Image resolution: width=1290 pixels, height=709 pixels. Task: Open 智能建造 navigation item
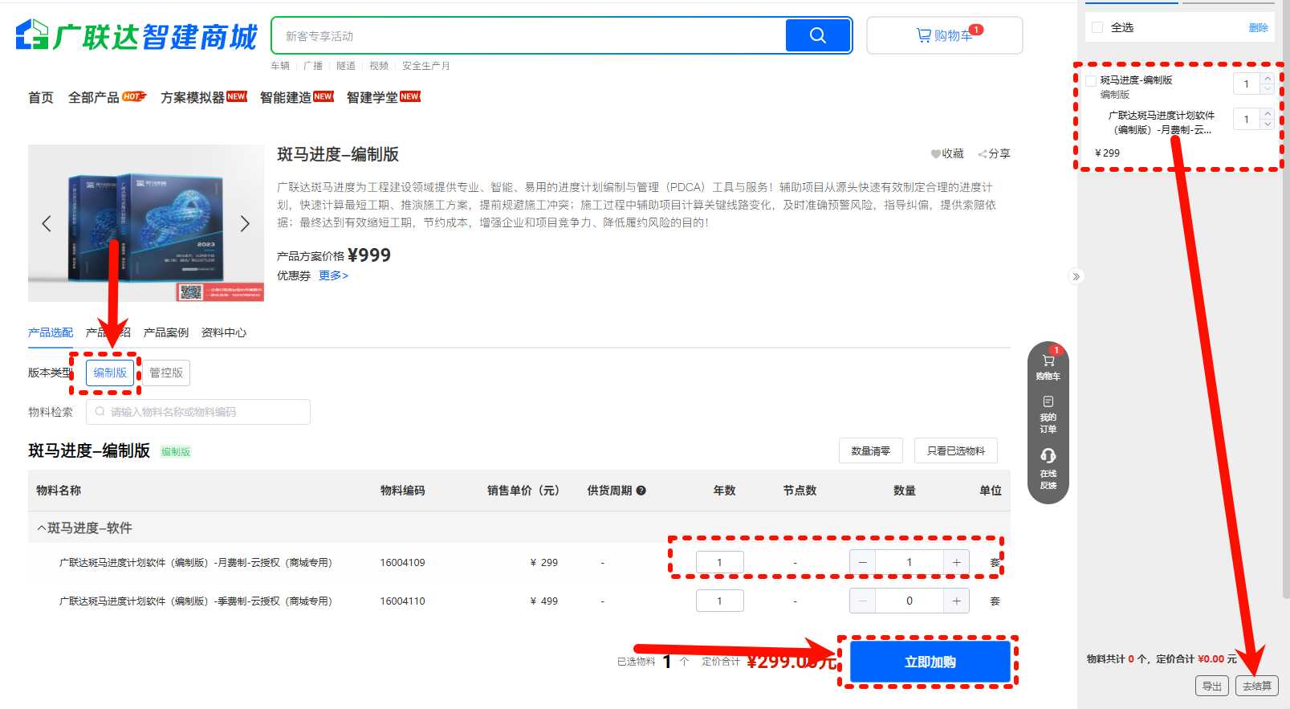pyautogui.click(x=286, y=97)
